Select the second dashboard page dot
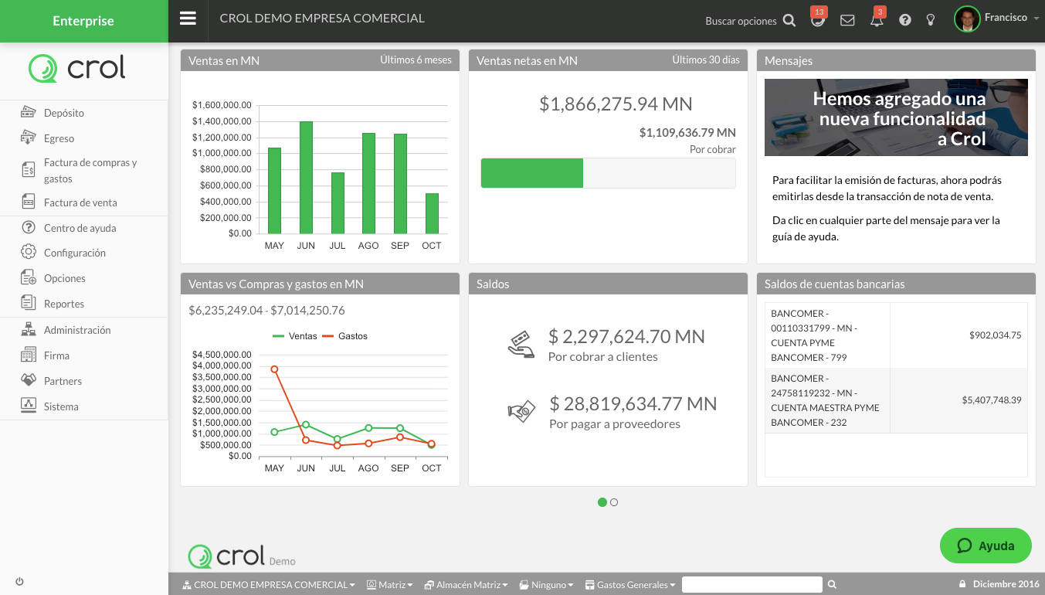This screenshot has width=1045, height=595. point(614,502)
